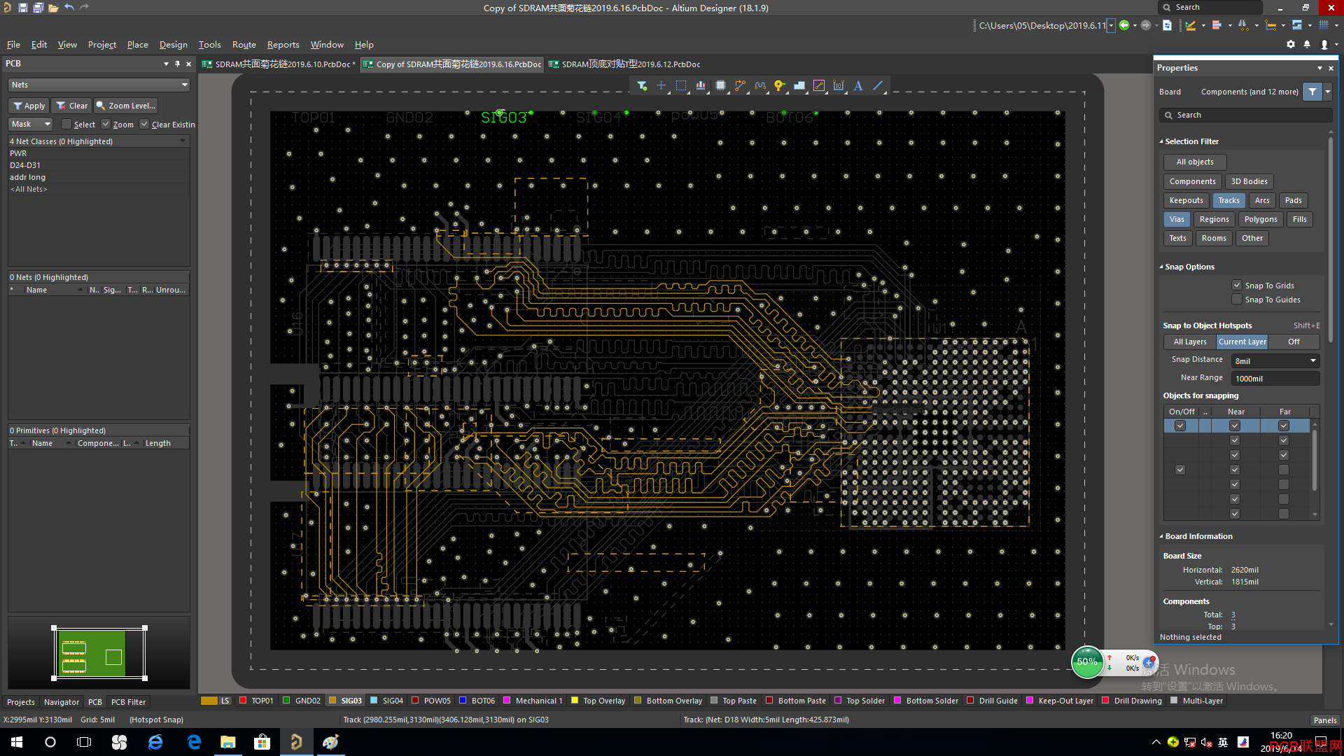
Task: Uncheck the Snap To Grids checkbox
Action: click(1237, 285)
